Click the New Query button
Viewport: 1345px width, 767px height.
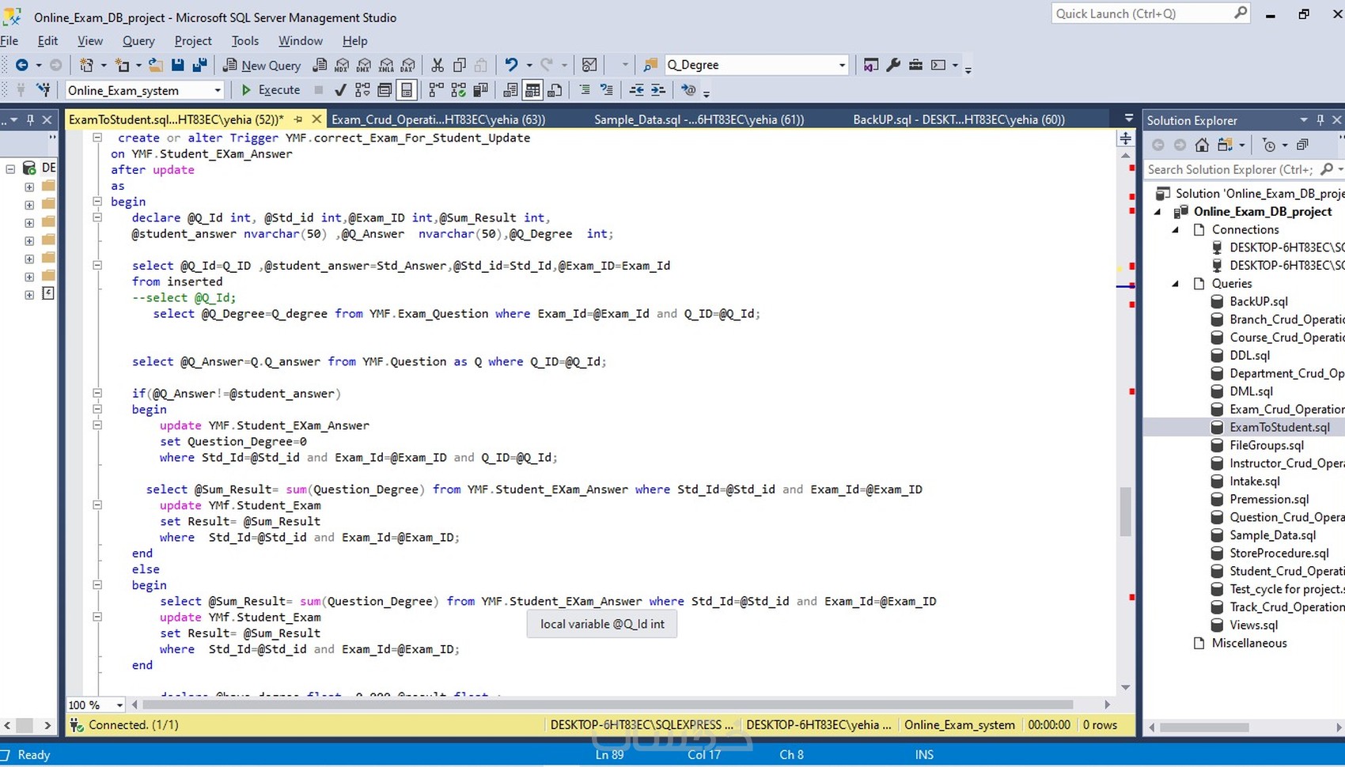pyautogui.click(x=262, y=65)
